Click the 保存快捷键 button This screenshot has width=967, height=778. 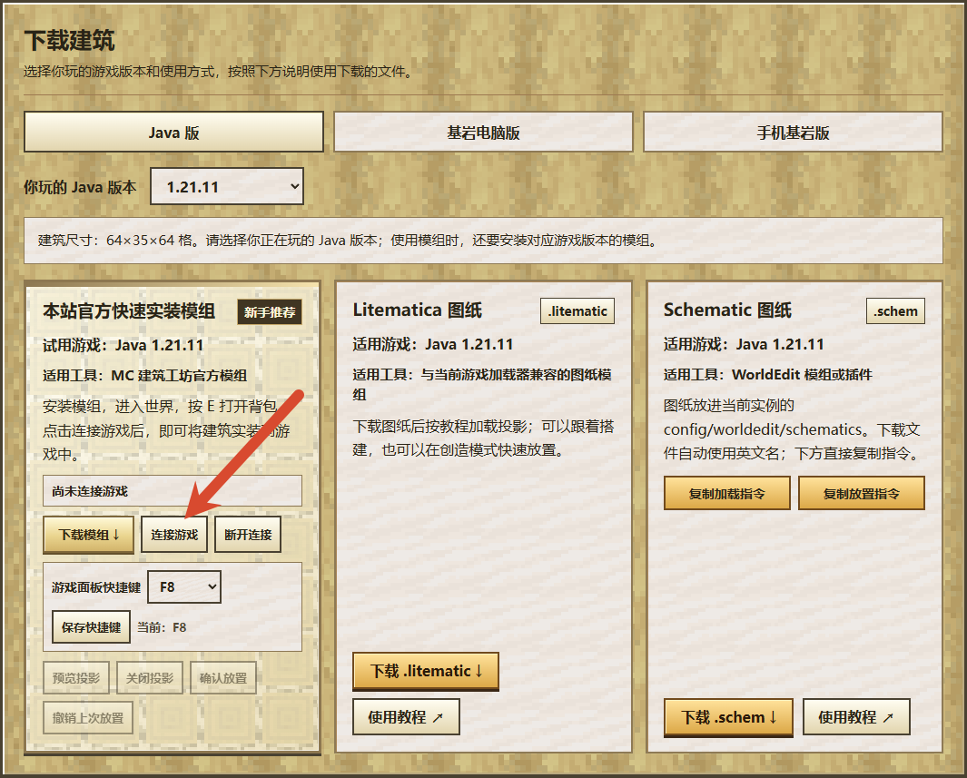[92, 627]
